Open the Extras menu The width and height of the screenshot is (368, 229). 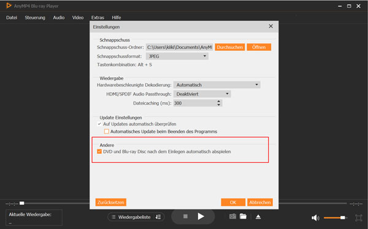point(98,18)
